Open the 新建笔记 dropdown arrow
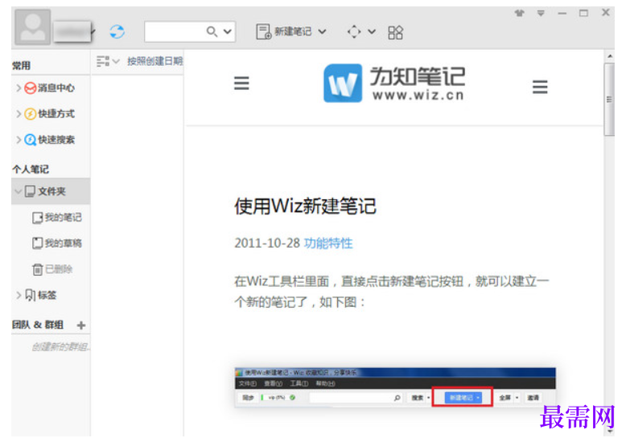The width and height of the screenshot is (630, 442). pos(322,31)
